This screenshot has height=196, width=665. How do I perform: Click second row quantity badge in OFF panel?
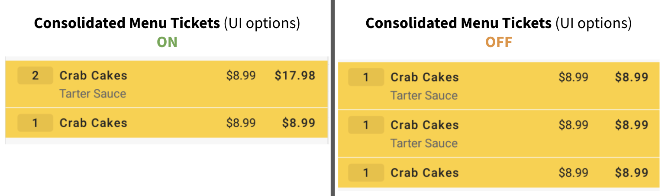point(366,125)
